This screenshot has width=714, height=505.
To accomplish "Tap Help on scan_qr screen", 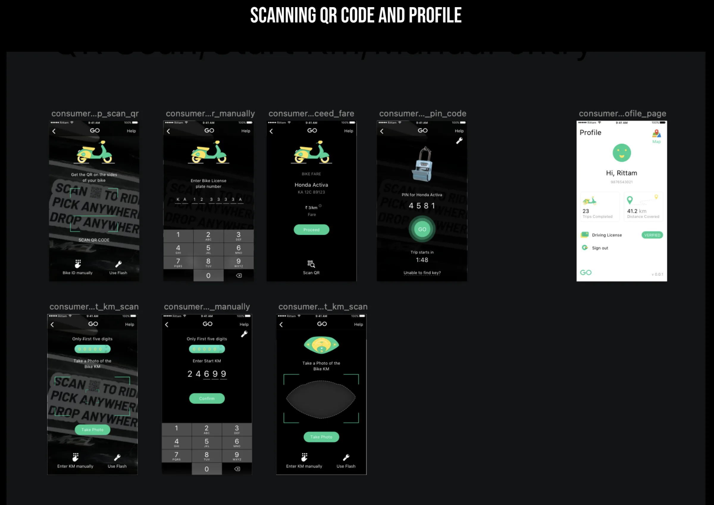I will pos(131,131).
